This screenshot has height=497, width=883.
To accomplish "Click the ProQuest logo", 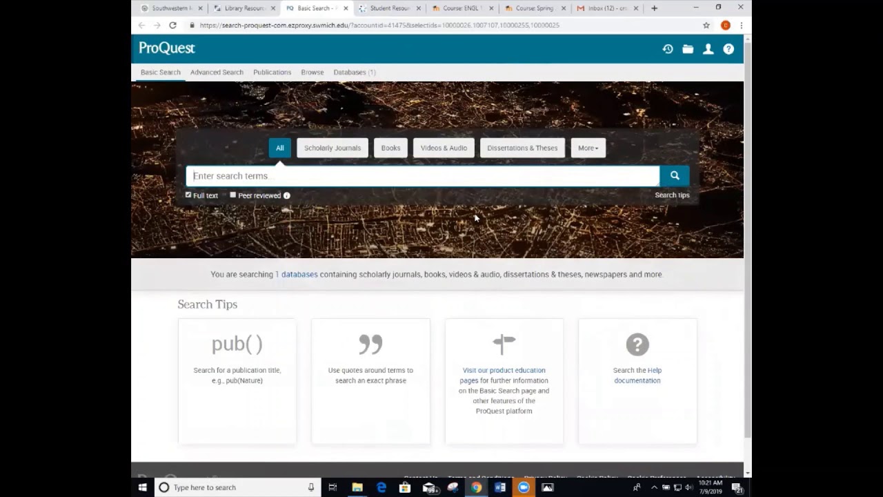I will 167,48.
